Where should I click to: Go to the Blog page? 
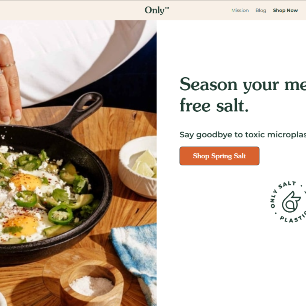[261, 10]
